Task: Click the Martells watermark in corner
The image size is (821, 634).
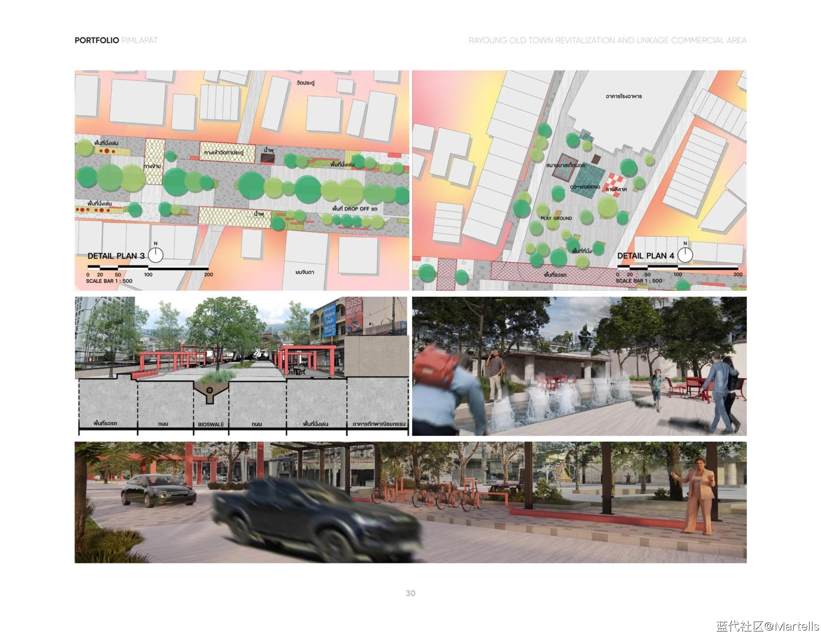Action: 767,626
